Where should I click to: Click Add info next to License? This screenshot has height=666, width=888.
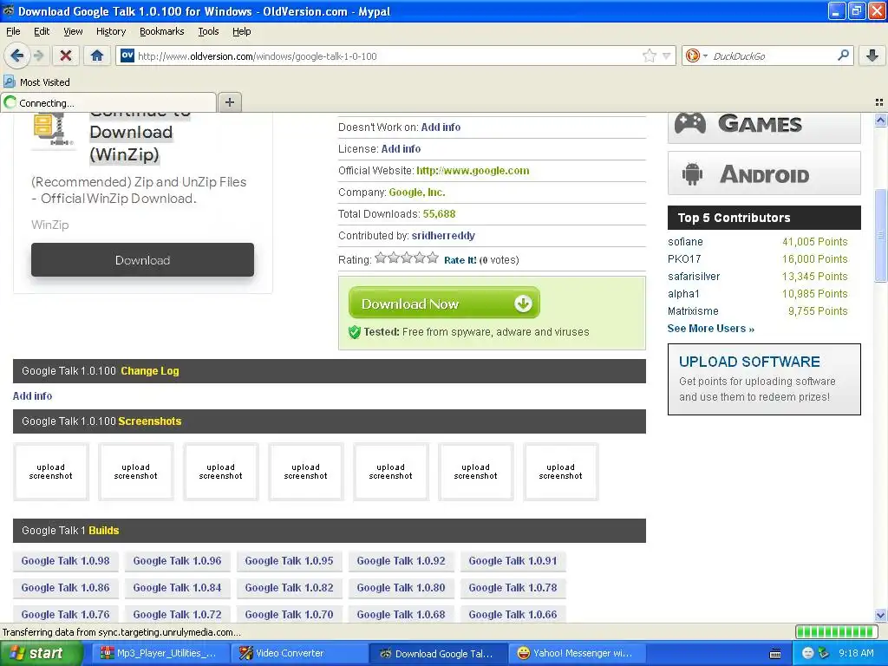coord(401,149)
